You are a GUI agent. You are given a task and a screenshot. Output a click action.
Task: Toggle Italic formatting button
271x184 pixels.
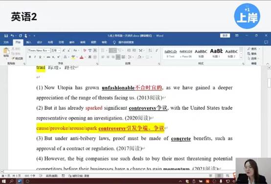pyautogui.click(x=35, y=57)
